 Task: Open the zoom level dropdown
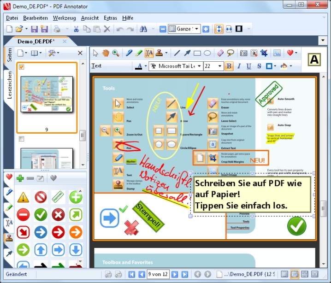(197, 29)
